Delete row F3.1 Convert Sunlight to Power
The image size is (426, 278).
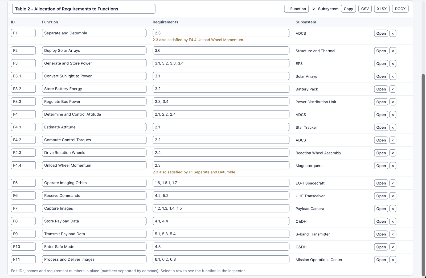[x=393, y=76]
